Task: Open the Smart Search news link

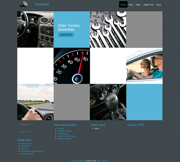Action: 26,143
